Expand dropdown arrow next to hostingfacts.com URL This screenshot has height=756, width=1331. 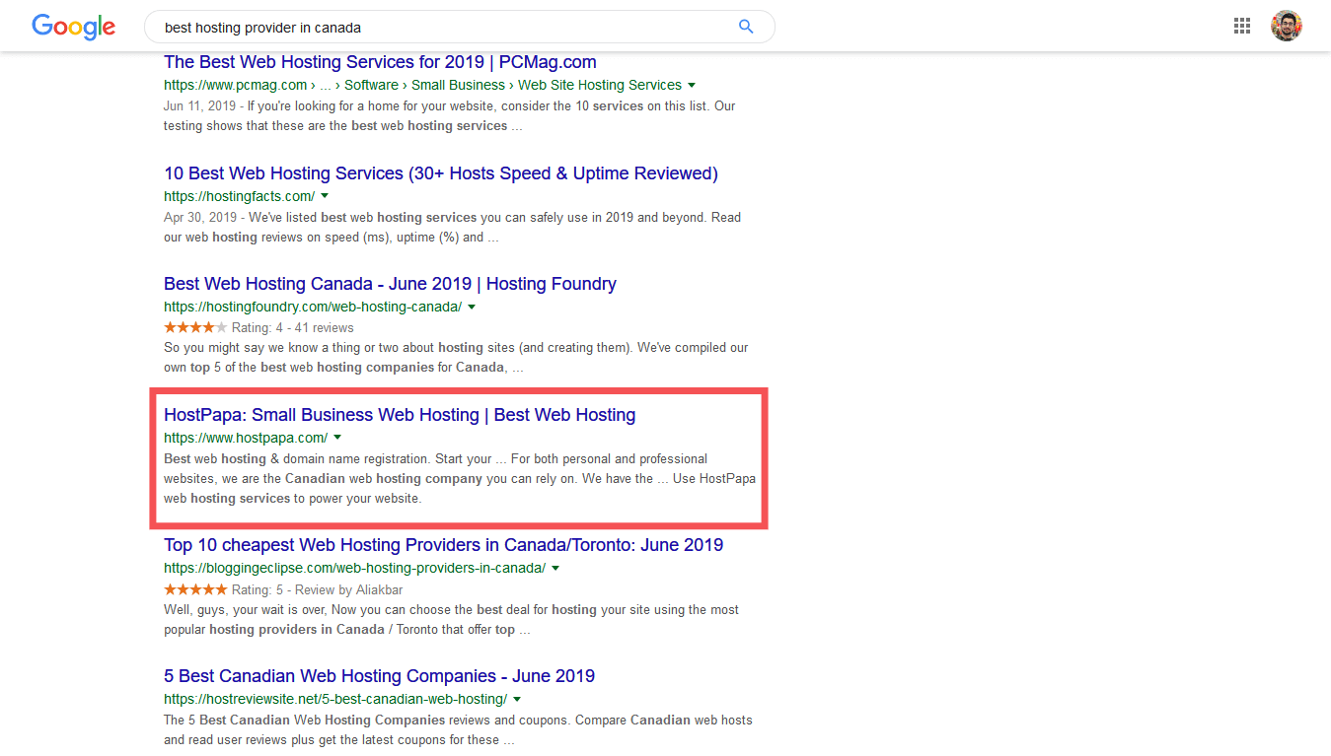tap(325, 196)
